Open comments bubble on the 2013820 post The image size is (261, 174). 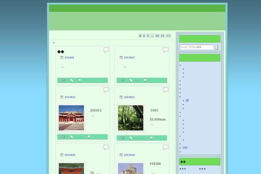(x=106, y=147)
